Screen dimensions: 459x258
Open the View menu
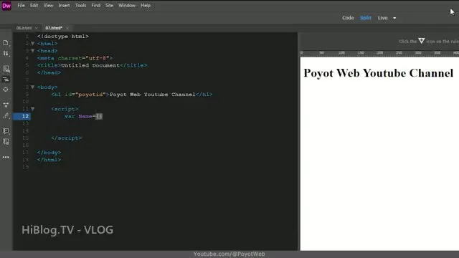48,6
